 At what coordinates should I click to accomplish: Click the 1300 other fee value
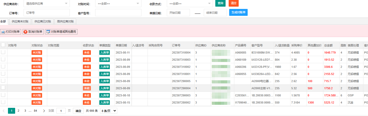(311, 102)
